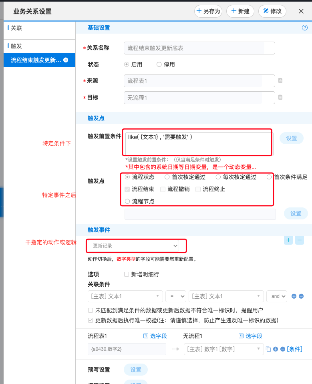
Task: Switch to the 触发 section in the sidebar
Action: pos(16,46)
